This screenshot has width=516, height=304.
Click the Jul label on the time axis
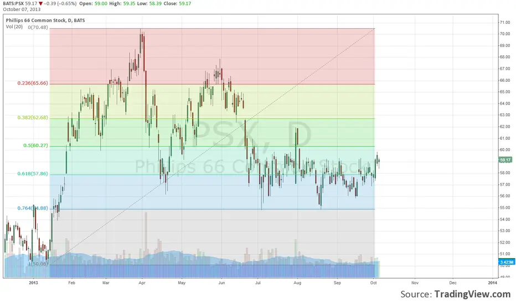point(257,282)
